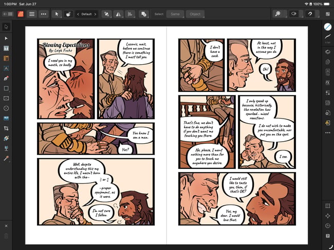Open the Select Same options
334x250 pixels.
point(175,14)
